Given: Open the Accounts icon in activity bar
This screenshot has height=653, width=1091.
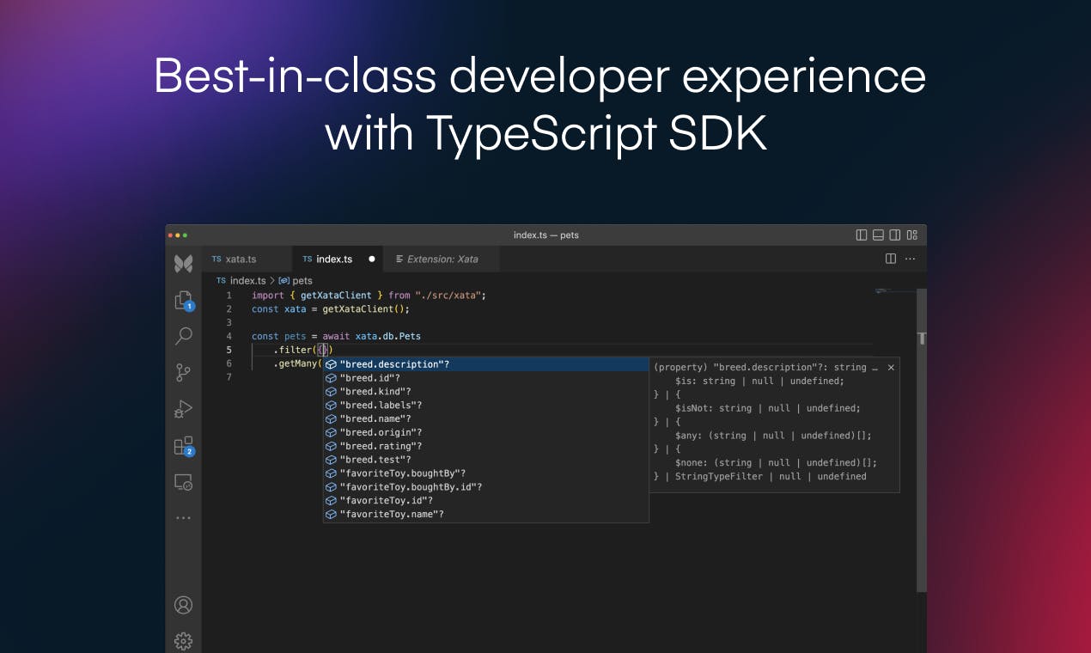Looking at the screenshot, I should 183,605.
